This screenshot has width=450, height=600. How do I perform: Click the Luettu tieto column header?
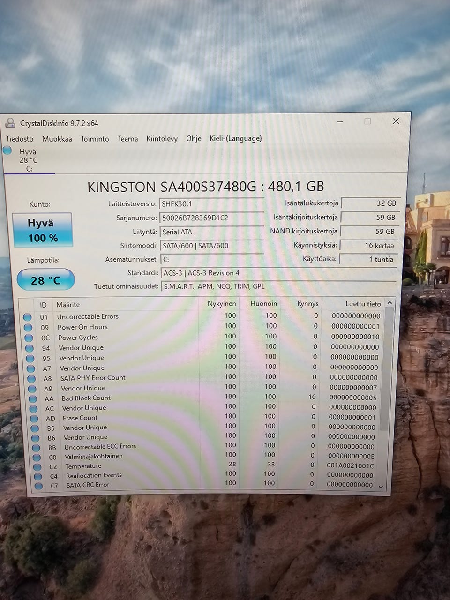pyautogui.click(x=363, y=304)
